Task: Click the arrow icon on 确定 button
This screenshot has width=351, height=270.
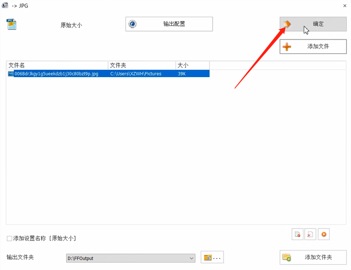Action: [x=286, y=24]
